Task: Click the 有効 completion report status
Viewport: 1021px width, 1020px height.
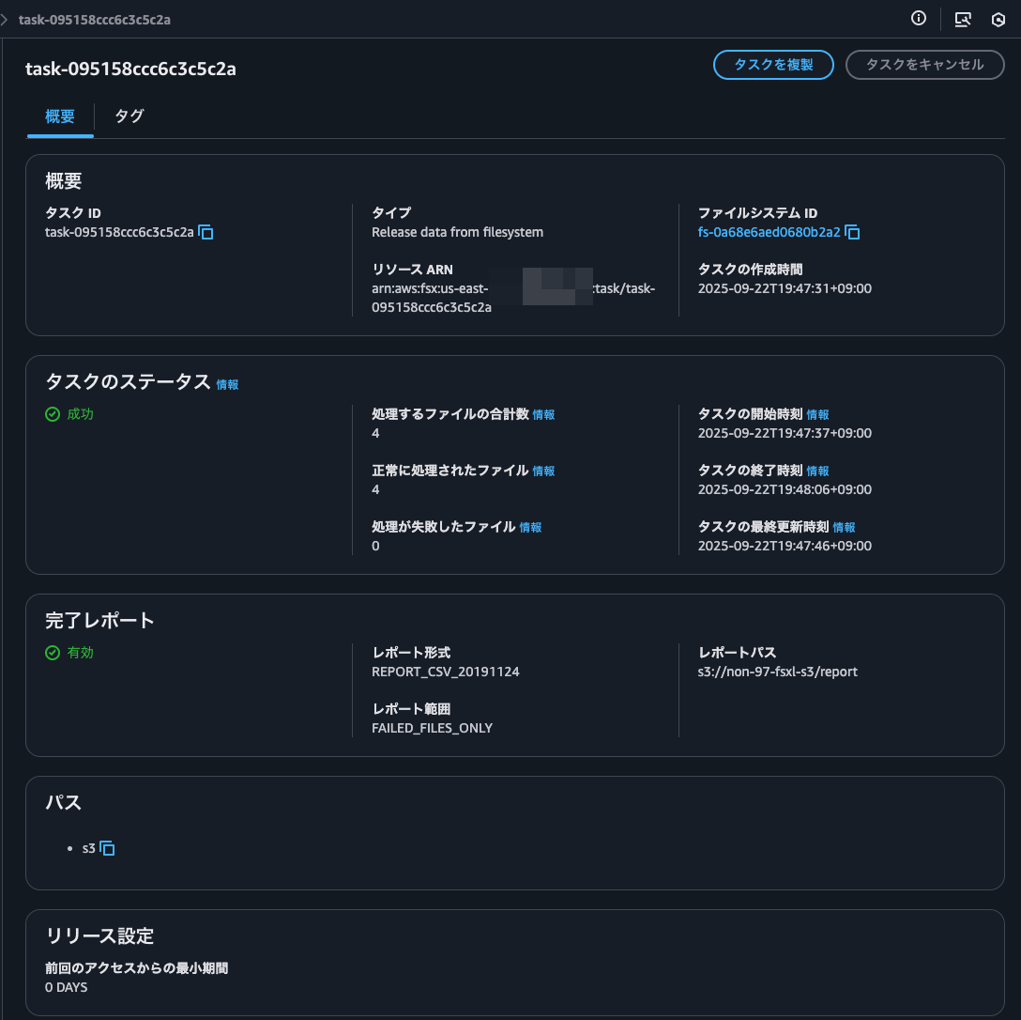Action: [x=69, y=653]
